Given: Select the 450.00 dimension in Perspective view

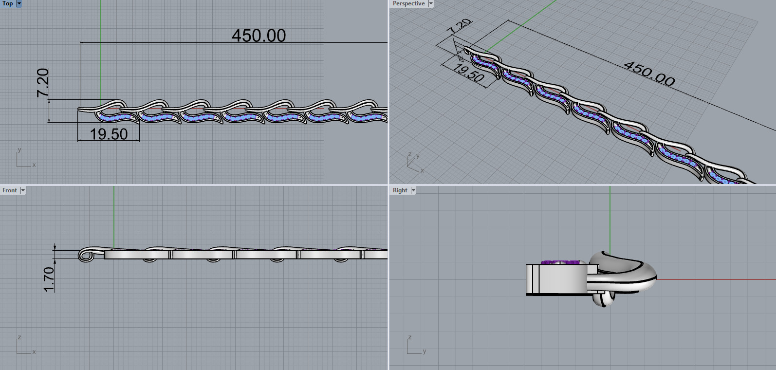Looking at the screenshot, I should pyautogui.click(x=649, y=74).
